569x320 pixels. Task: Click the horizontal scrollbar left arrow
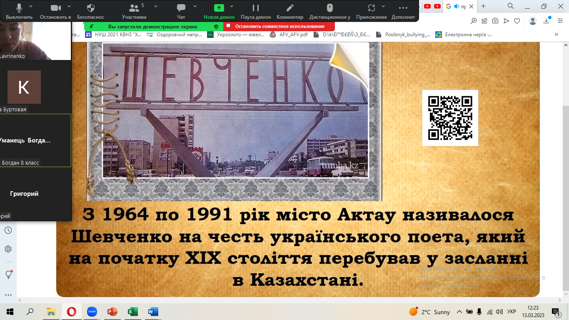20,300
